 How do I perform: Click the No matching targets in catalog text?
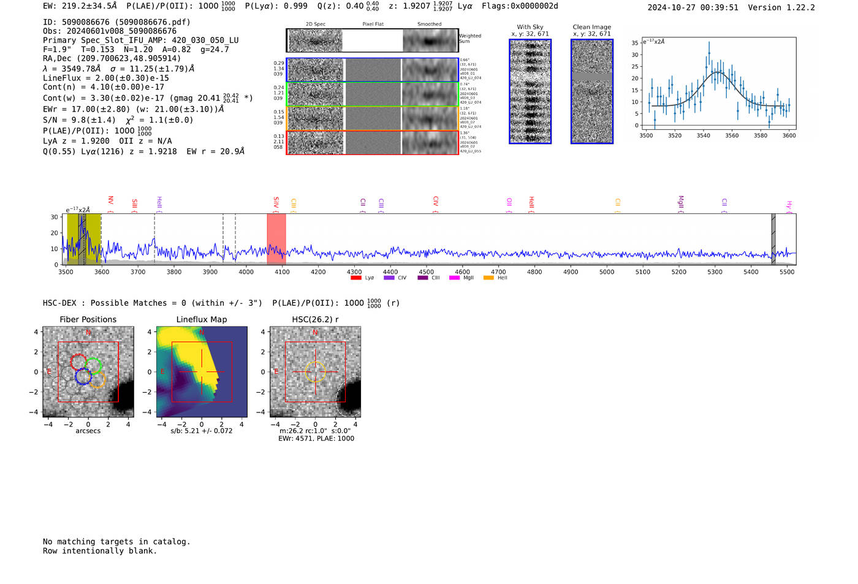pos(116,542)
